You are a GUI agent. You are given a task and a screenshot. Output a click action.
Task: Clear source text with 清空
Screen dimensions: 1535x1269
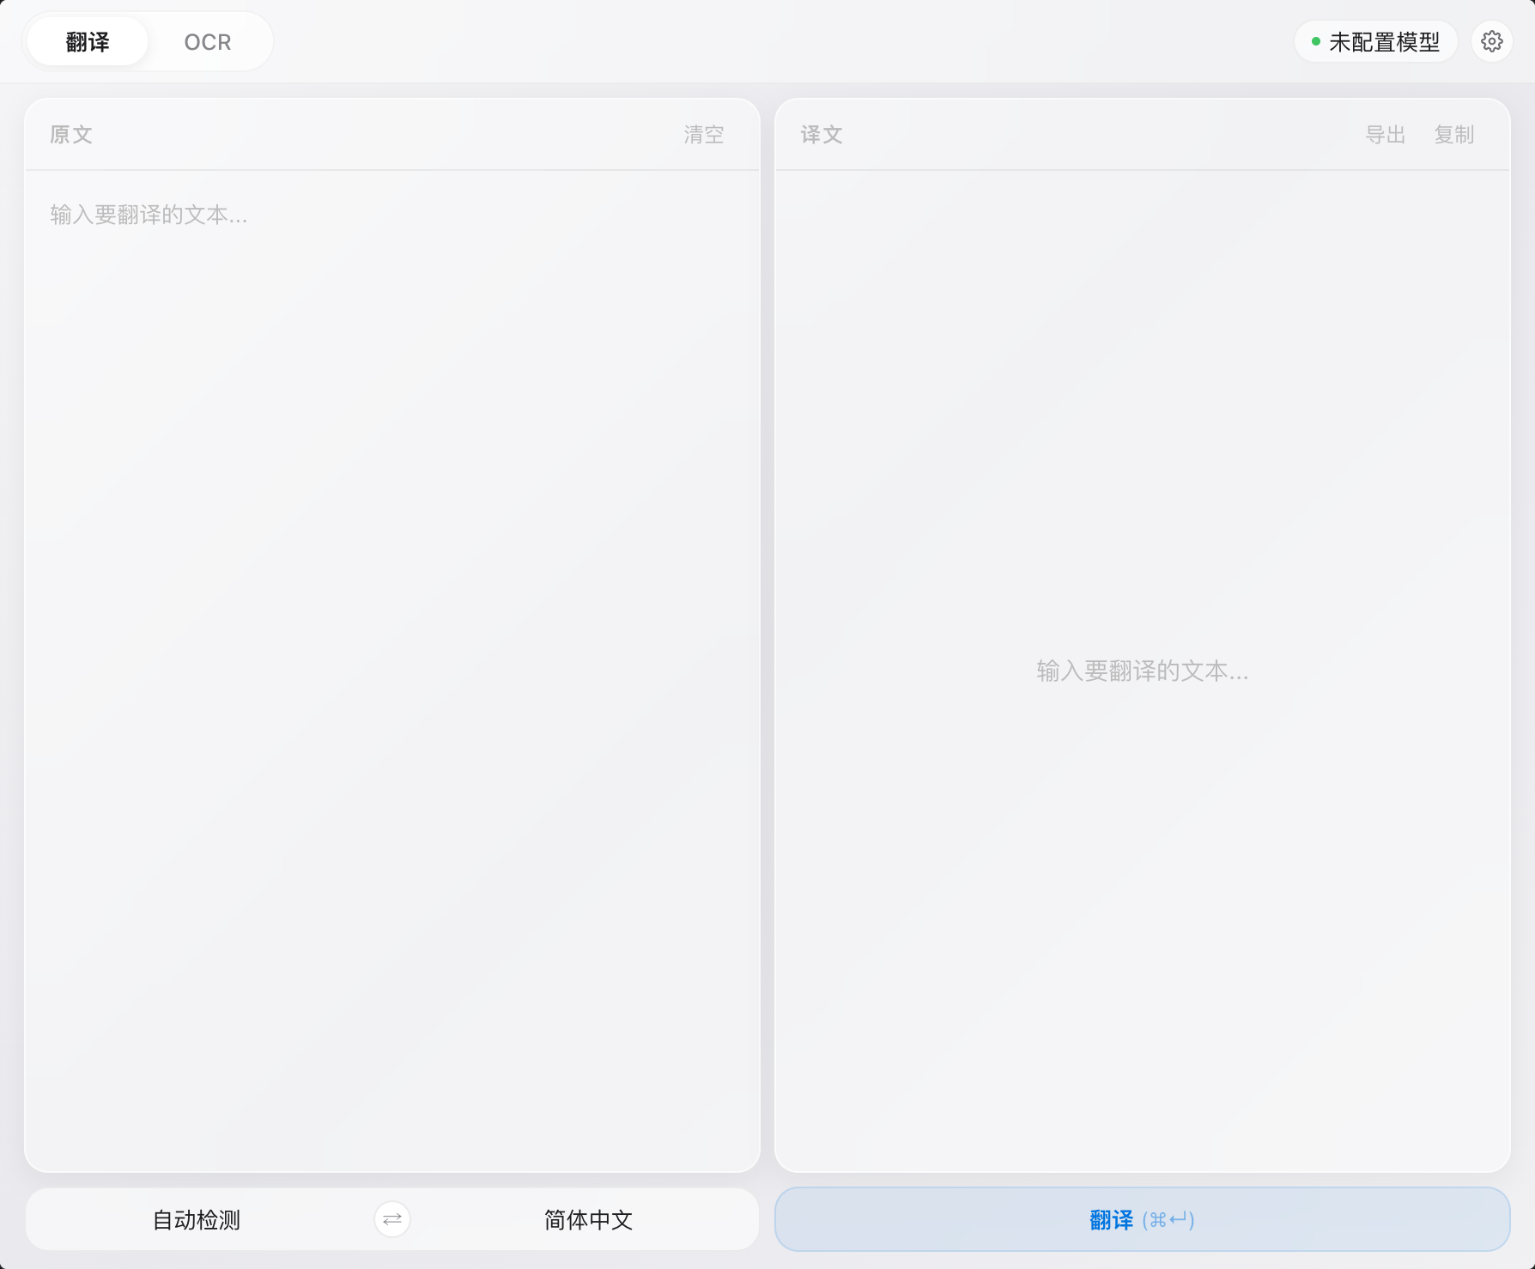[704, 135]
